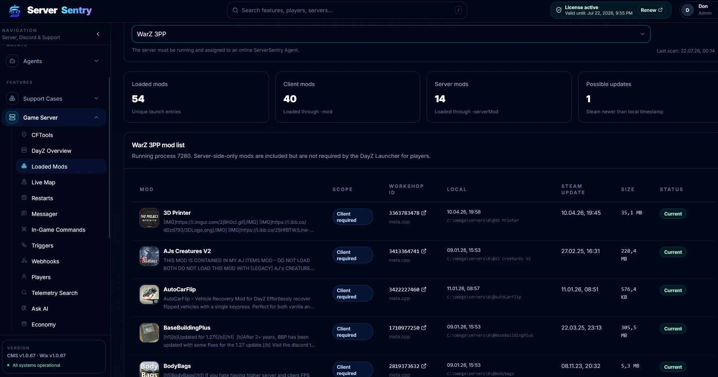This screenshot has width=718, height=377.
Task: Click the BaseBuildingPlus mod thumbnail
Action: (x=149, y=333)
